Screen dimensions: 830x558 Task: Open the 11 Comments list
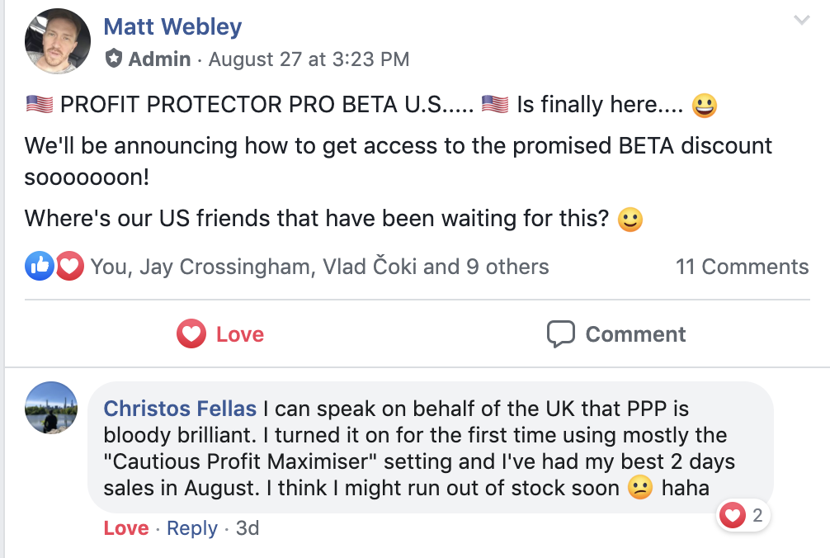pyautogui.click(x=742, y=266)
